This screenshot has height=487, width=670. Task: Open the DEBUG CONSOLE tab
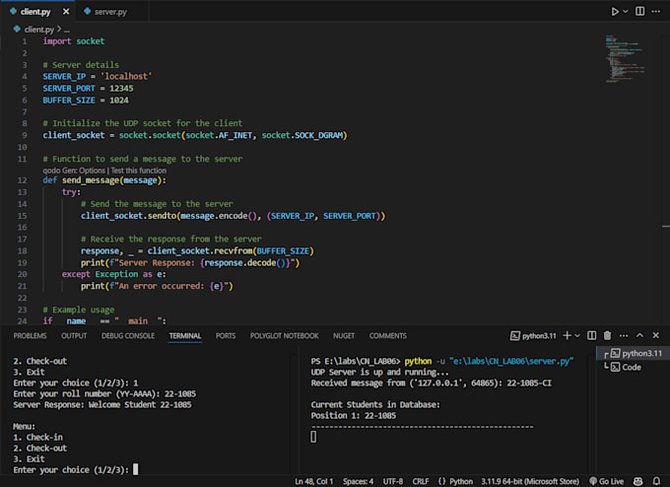tap(128, 335)
